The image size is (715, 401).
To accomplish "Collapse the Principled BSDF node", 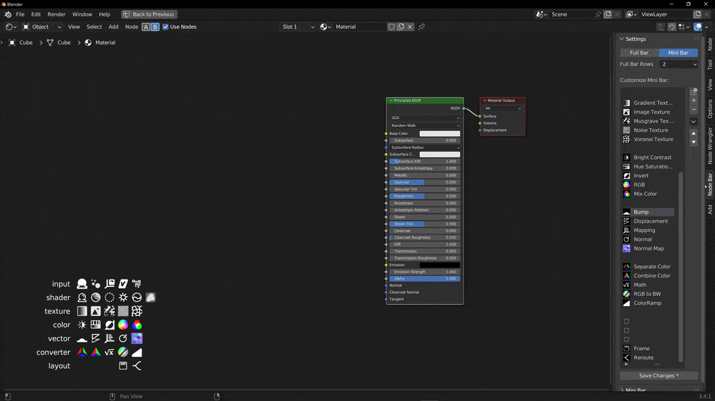I will (391, 100).
